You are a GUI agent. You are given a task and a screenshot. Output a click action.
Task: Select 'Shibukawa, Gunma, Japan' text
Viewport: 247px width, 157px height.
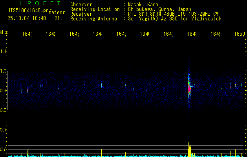click(159, 9)
